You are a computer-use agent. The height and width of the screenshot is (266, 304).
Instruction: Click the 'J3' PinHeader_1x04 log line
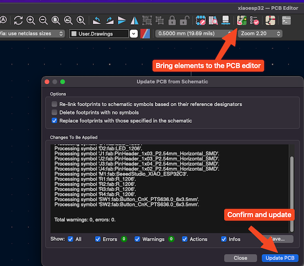(137, 164)
